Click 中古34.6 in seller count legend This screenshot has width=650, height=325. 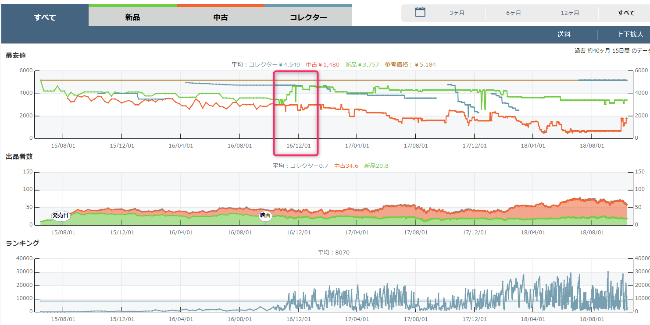coord(346,166)
